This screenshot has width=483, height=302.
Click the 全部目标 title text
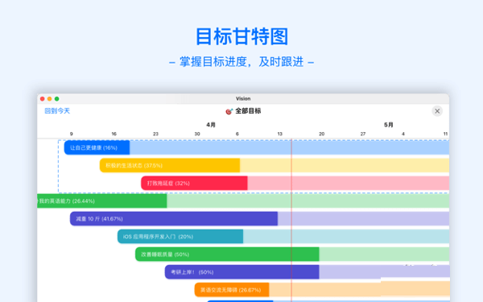[x=248, y=111]
